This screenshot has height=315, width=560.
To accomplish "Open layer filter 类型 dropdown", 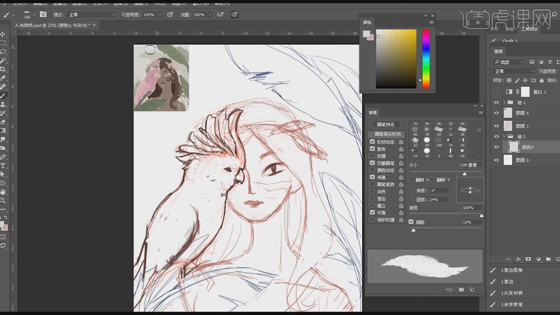I will (x=508, y=62).
